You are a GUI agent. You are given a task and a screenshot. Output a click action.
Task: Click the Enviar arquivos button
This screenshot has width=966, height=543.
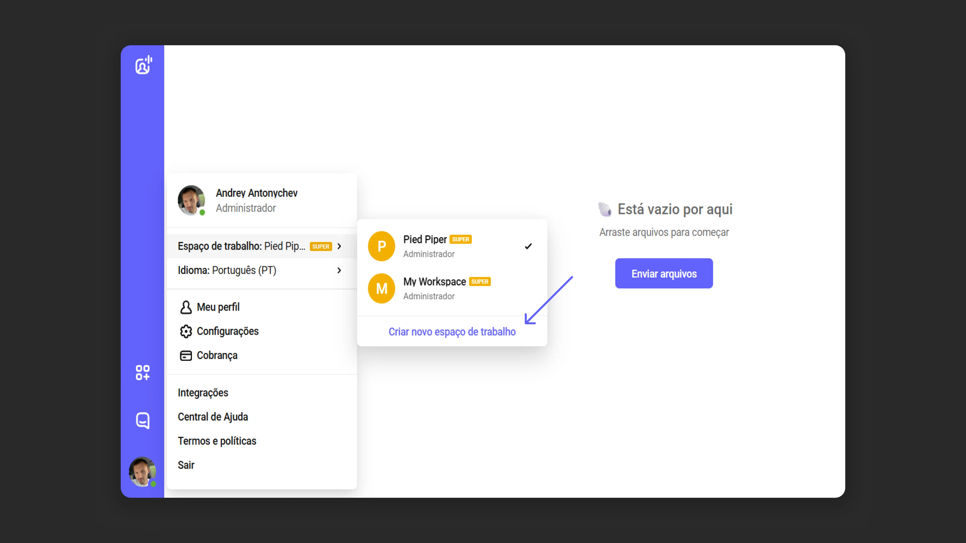[664, 274]
